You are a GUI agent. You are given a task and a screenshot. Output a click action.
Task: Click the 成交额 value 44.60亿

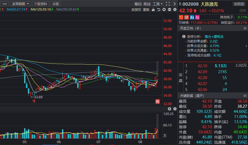coord(240,112)
